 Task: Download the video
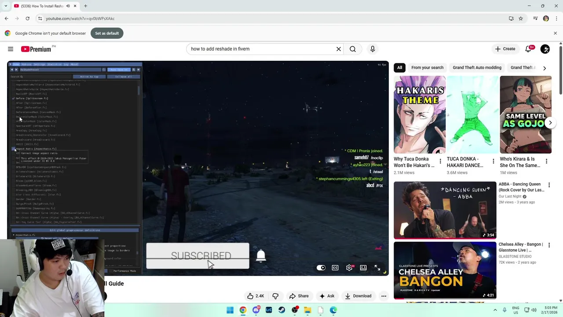tap(358, 296)
